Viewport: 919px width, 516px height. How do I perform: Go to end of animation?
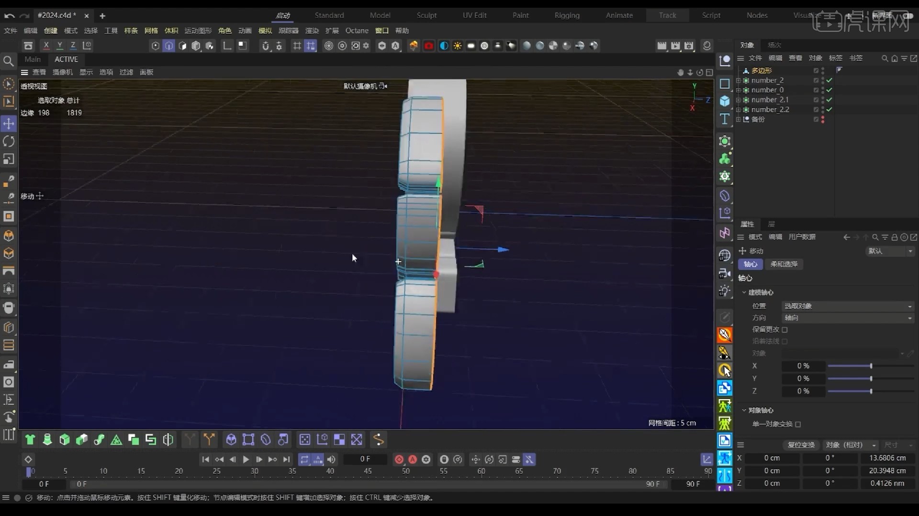pos(286,459)
